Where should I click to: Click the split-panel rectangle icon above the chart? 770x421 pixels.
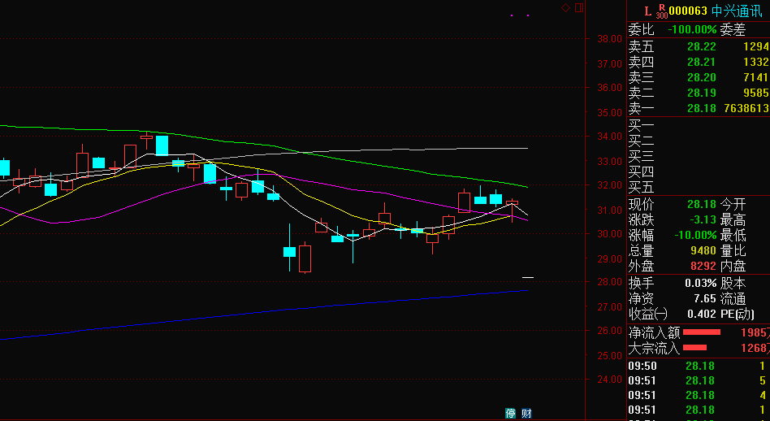pyautogui.click(x=579, y=7)
